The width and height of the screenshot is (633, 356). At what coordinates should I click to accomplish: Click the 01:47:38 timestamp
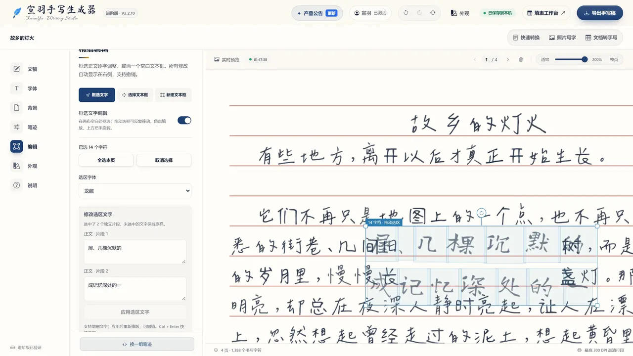tap(260, 60)
